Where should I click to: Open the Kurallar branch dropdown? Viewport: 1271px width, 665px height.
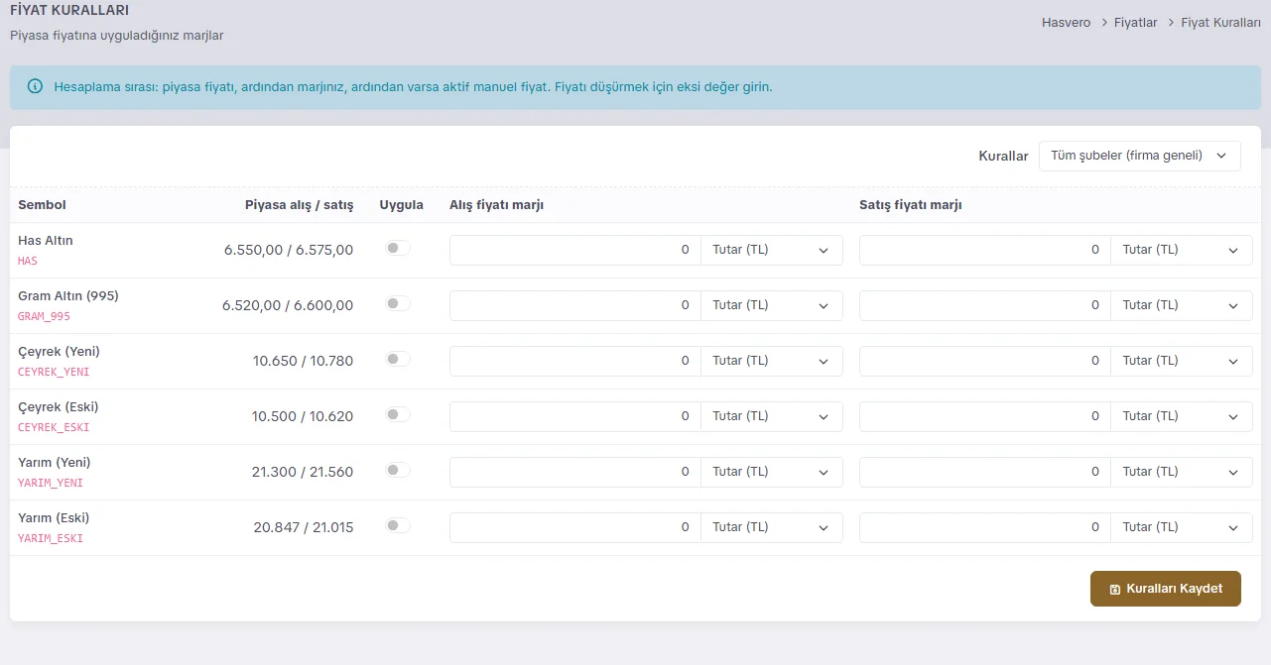pyautogui.click(x=1139, y=156)
